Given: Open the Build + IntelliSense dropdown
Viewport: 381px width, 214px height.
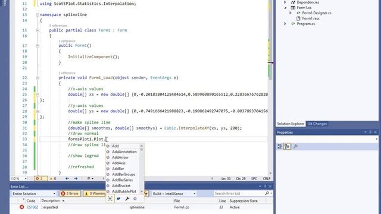Looking at the screenshot, I should (x=174, y=194).
